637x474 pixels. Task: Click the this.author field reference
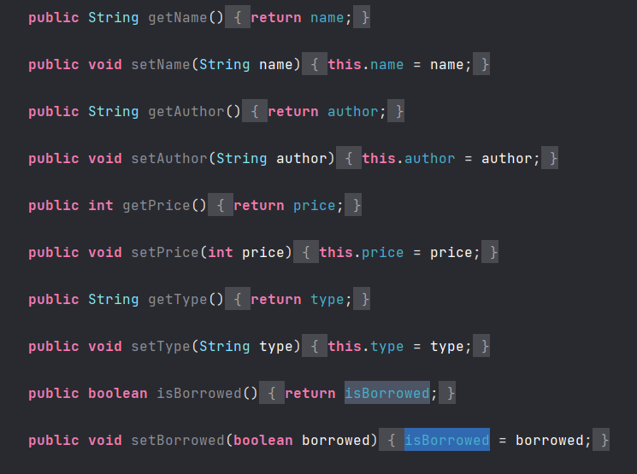(x=409, y=158)
